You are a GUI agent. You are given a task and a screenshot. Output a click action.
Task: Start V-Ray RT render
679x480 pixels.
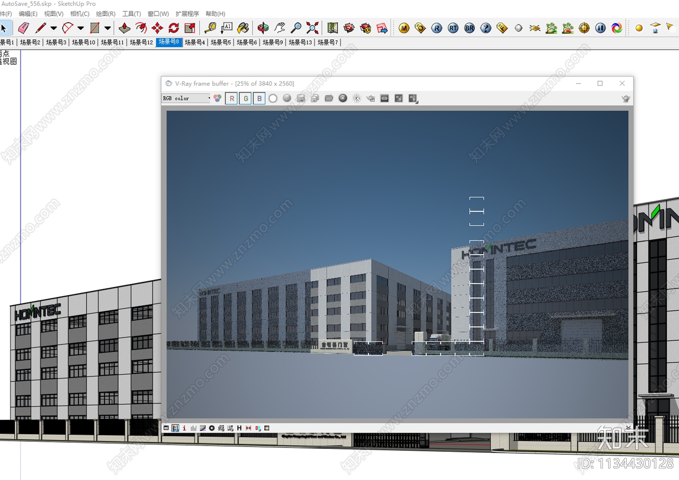(453, 28)
